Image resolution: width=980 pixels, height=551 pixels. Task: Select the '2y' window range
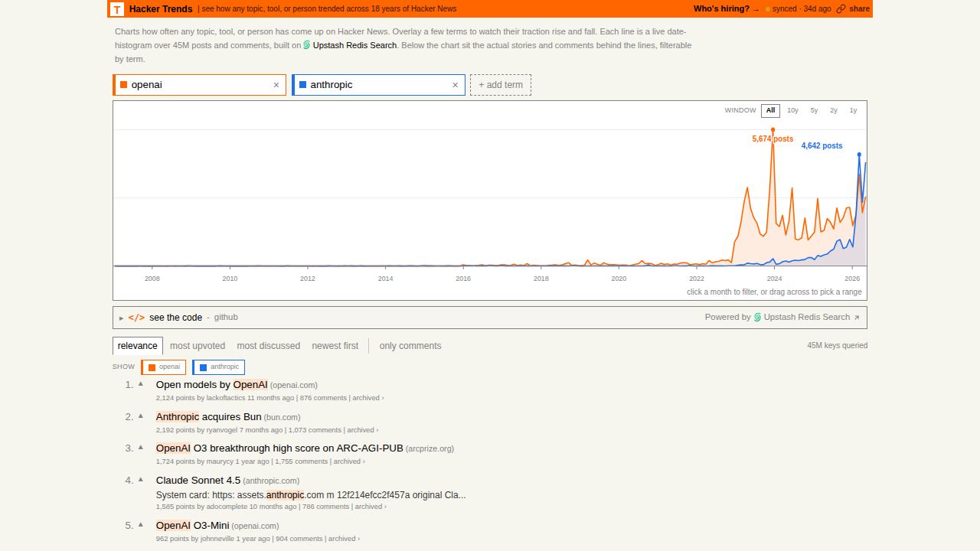(834, 110)
